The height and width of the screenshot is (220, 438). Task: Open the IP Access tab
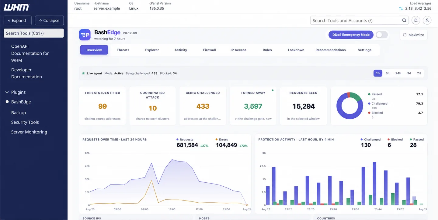(238, 50)
